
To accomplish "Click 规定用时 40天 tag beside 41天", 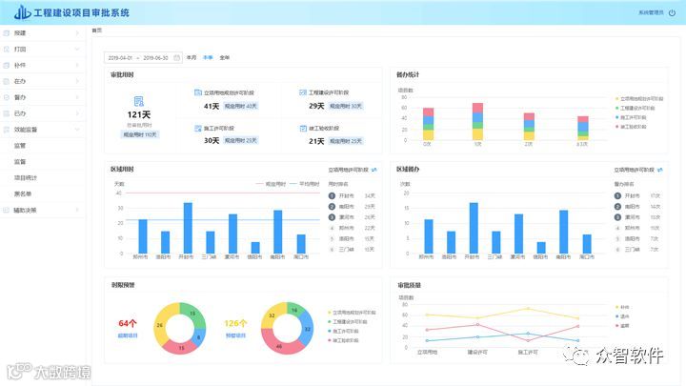I will pos(241,107).
